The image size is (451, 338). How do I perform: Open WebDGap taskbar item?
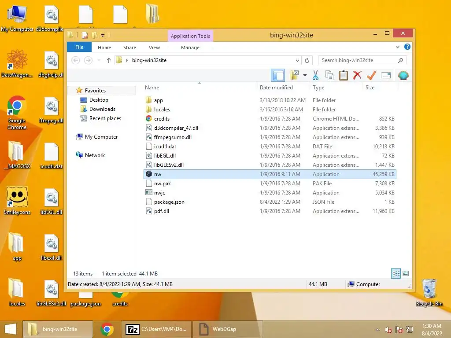pyautogui.click(x=227, y=329)
